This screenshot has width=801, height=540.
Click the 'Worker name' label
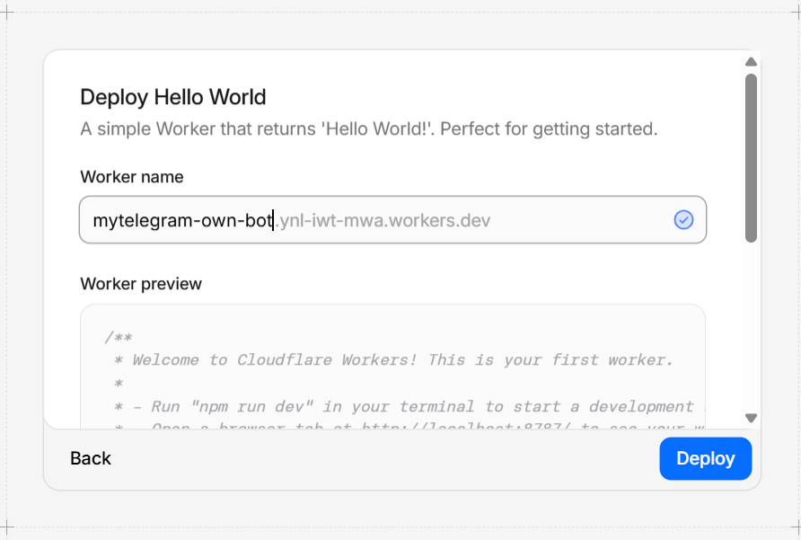pos(131,177)
